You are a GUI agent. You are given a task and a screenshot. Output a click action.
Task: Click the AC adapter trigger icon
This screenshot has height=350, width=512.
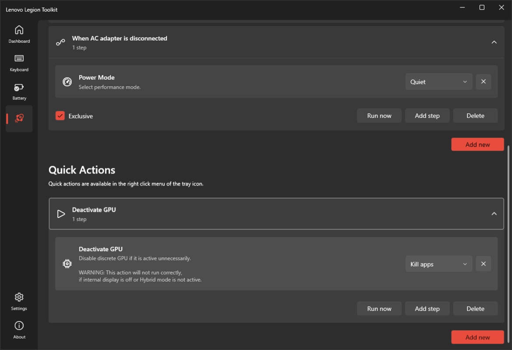point(60,42)
